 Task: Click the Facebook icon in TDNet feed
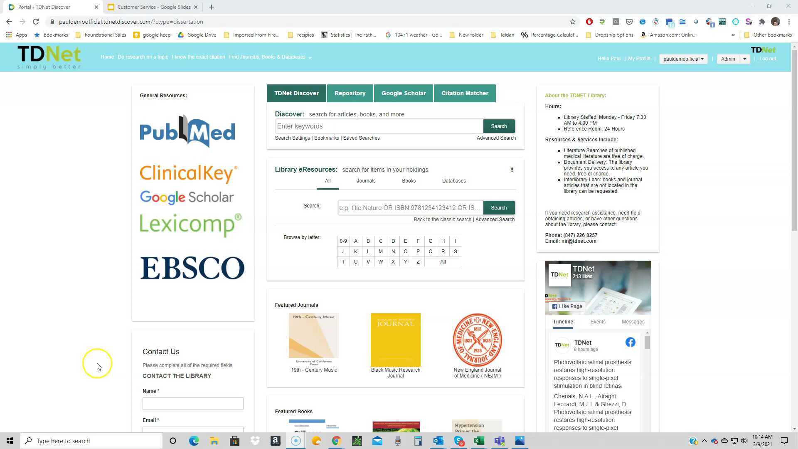630,342
